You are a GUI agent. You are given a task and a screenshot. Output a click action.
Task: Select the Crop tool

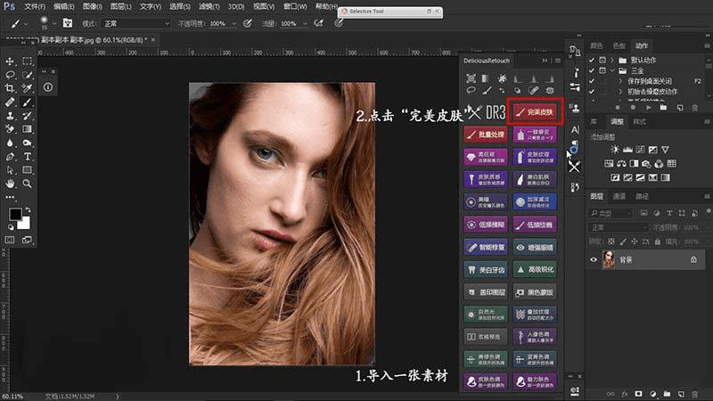tap(10, 89)
